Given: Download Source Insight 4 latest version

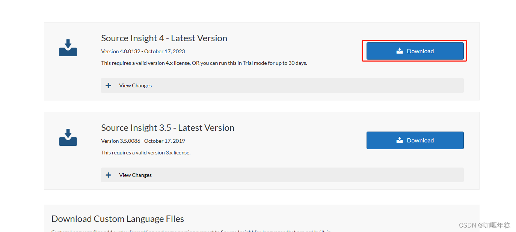Looking at the screenshot, I should coord(415,51).
